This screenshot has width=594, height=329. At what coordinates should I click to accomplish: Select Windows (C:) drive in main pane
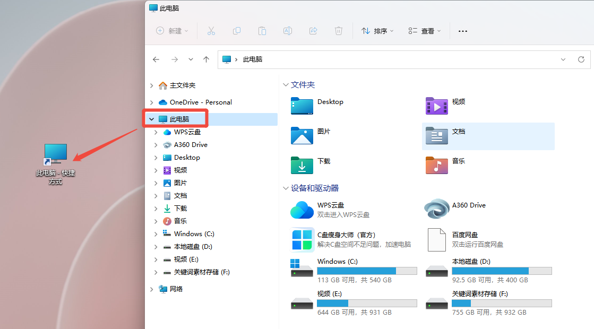(x=354, y=270)
